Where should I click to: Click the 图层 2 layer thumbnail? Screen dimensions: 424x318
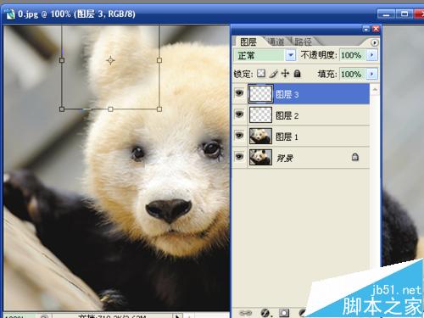point(260,114)
